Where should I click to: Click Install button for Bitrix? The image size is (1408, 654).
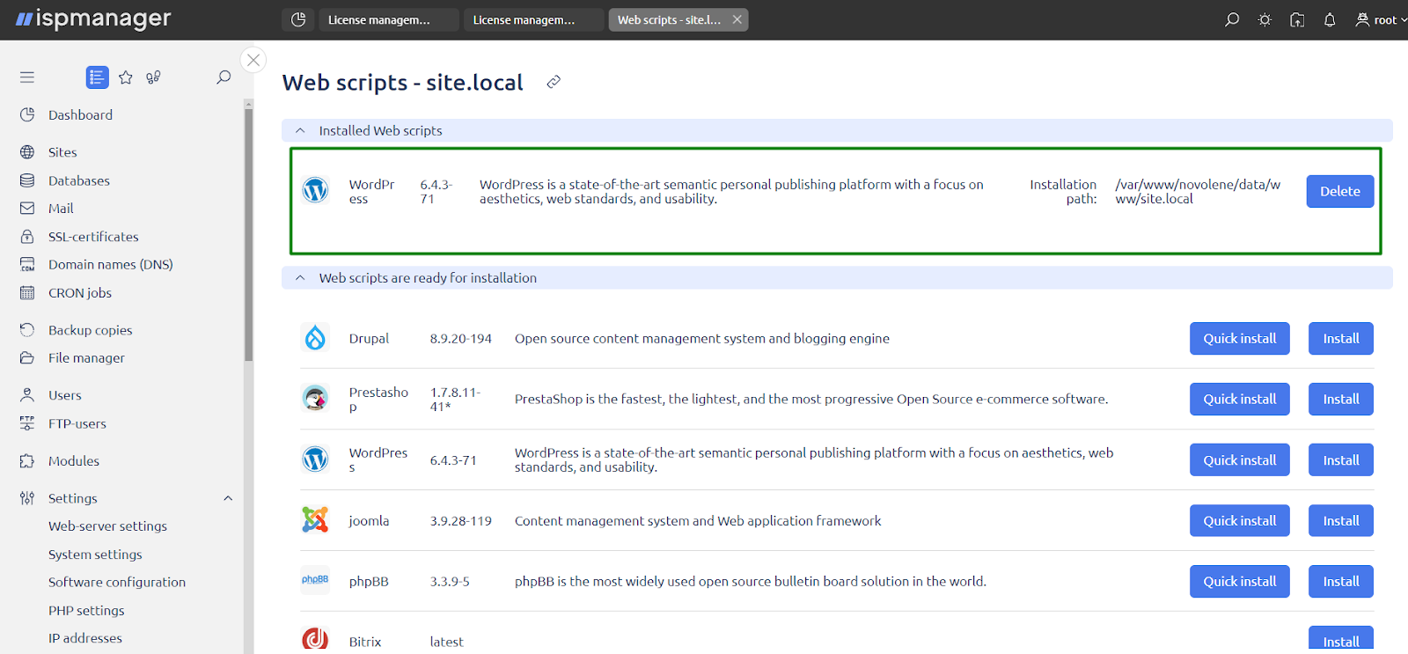pyautogui.click(x=1341, y=640)
